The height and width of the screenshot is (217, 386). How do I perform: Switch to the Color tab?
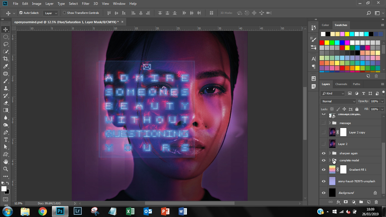point(325,25)
